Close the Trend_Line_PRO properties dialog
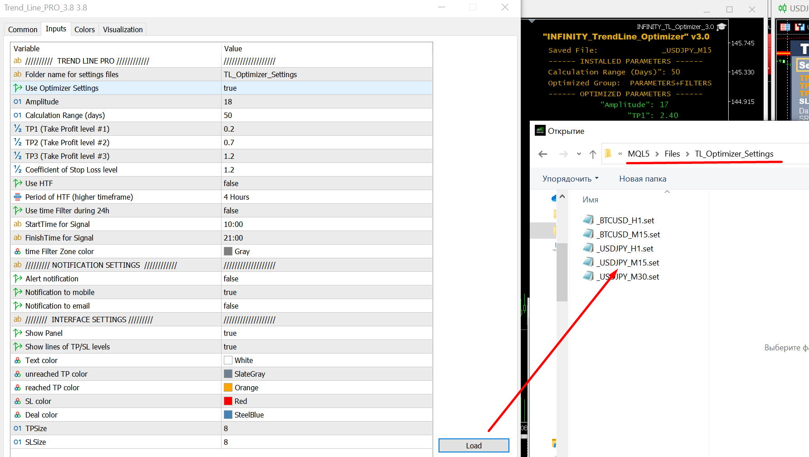This screenshot has width=809, height=457. coord(505,7)
